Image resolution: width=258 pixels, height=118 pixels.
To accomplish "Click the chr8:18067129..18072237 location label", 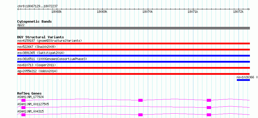I will (37, 6).
